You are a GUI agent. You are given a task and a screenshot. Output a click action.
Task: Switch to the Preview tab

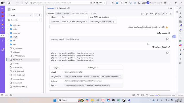coord(51,14)
